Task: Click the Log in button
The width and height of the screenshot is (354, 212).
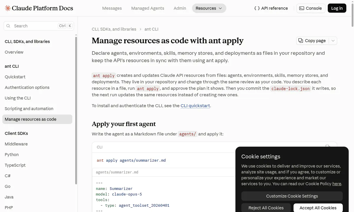Action: (337, 8)
